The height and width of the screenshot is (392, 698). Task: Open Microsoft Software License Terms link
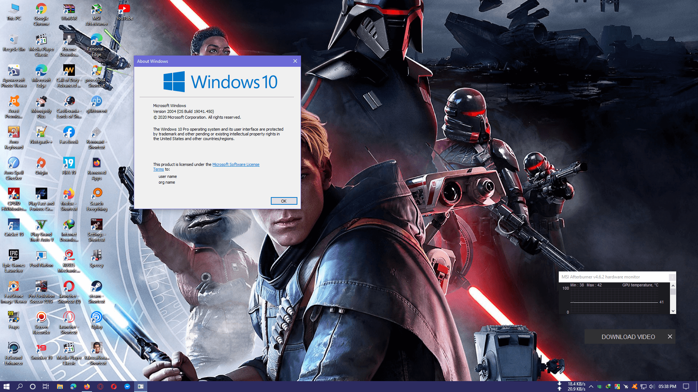[x=236, y=164]
